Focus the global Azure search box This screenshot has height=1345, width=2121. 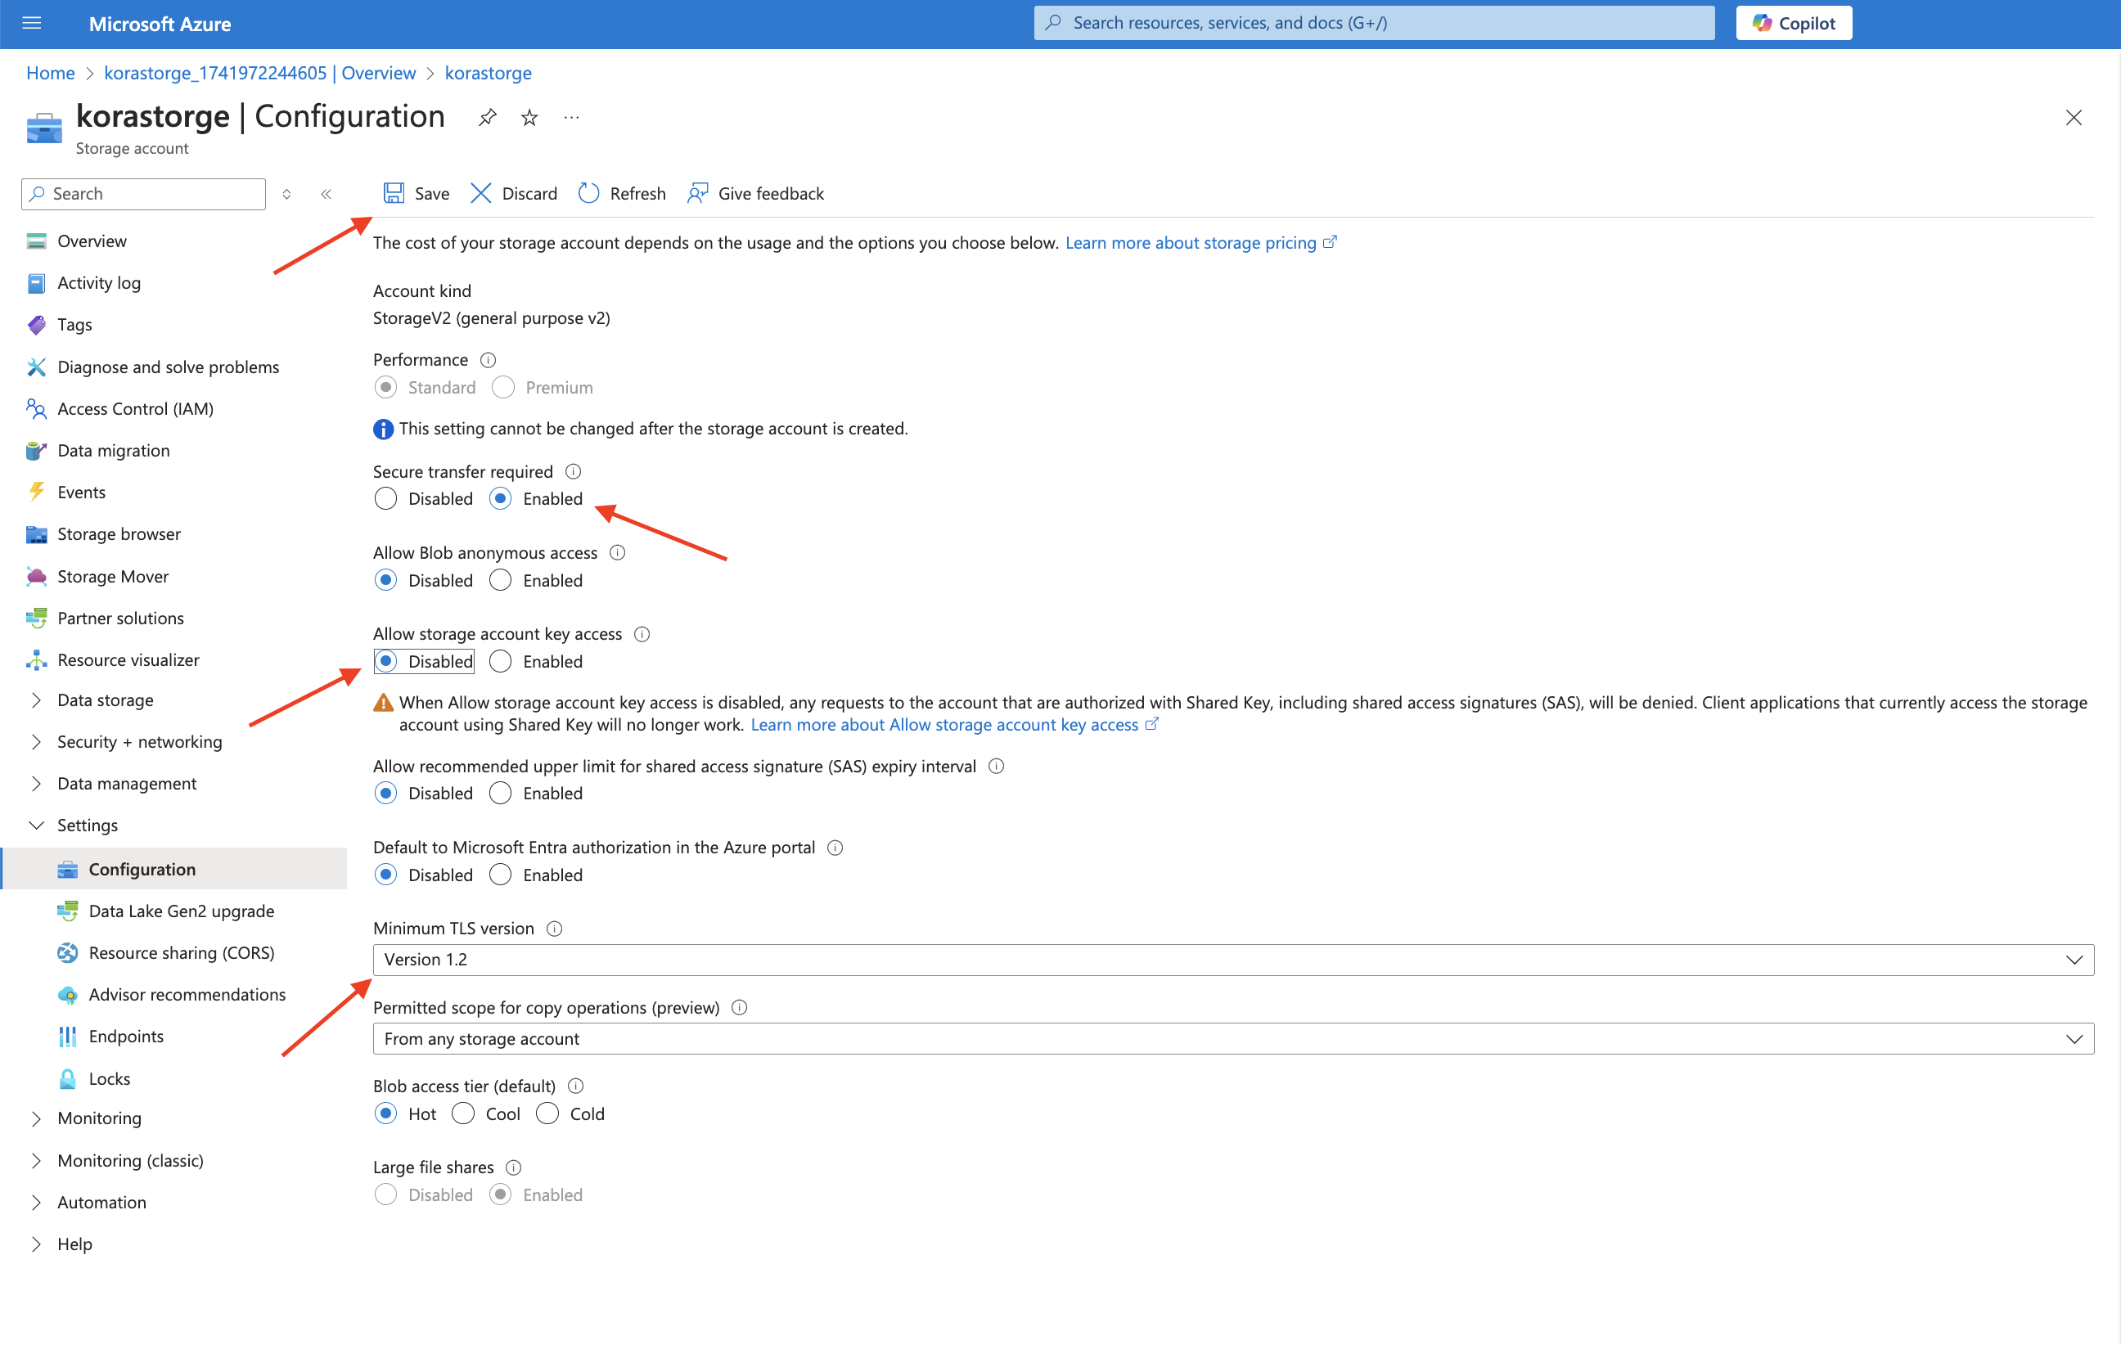tap(1374, 23)
